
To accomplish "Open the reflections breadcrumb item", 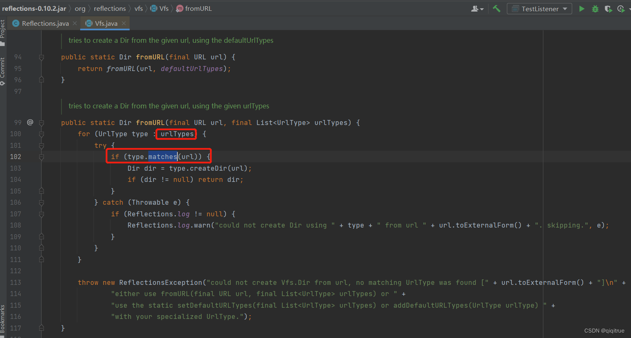I will (110, 8).
